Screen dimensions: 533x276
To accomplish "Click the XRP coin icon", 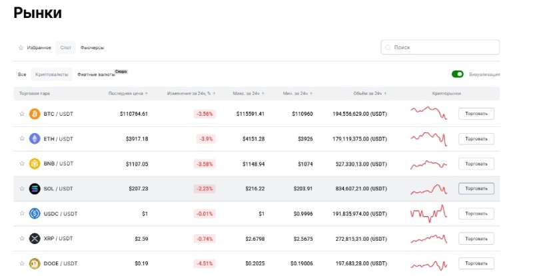I will pyautogui.click(x=35, y=238).
